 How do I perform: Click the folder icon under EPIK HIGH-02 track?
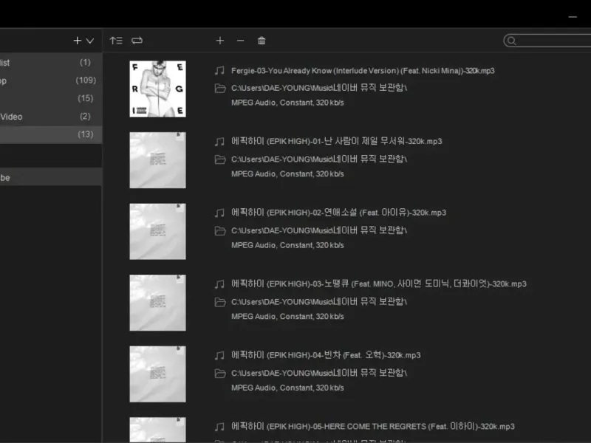tap(220, 230)
